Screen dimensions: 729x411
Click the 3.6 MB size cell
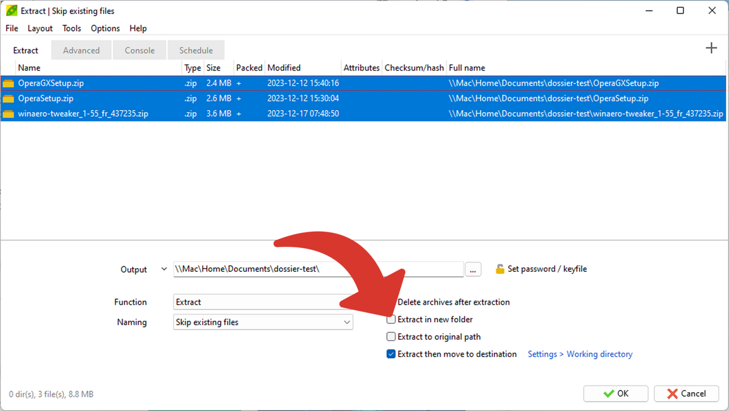[x=219, y=114]
